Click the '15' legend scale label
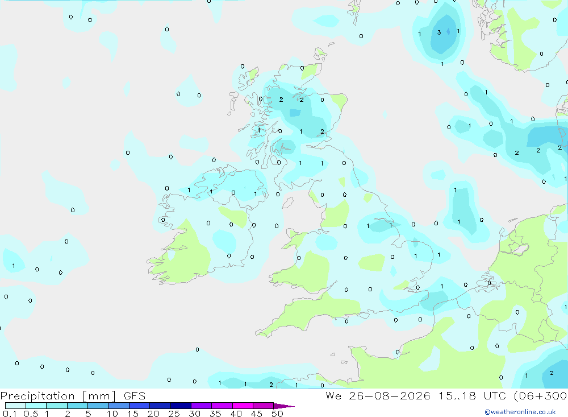The image size is (568, 417). click(133, 414)
